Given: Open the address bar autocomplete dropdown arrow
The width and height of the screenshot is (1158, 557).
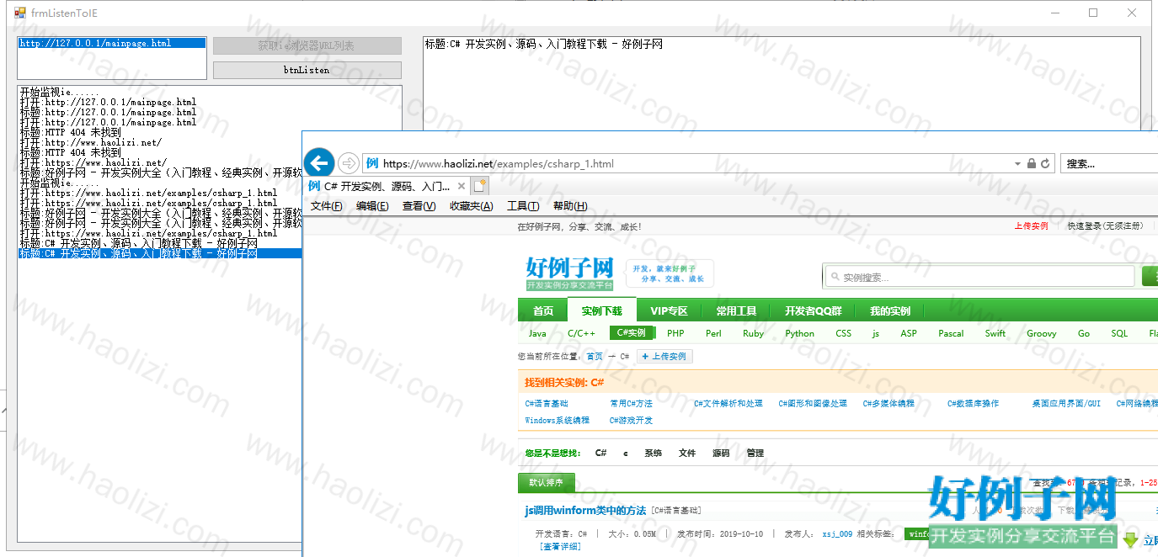Looking at the screenshot, I should point(1019,163).
